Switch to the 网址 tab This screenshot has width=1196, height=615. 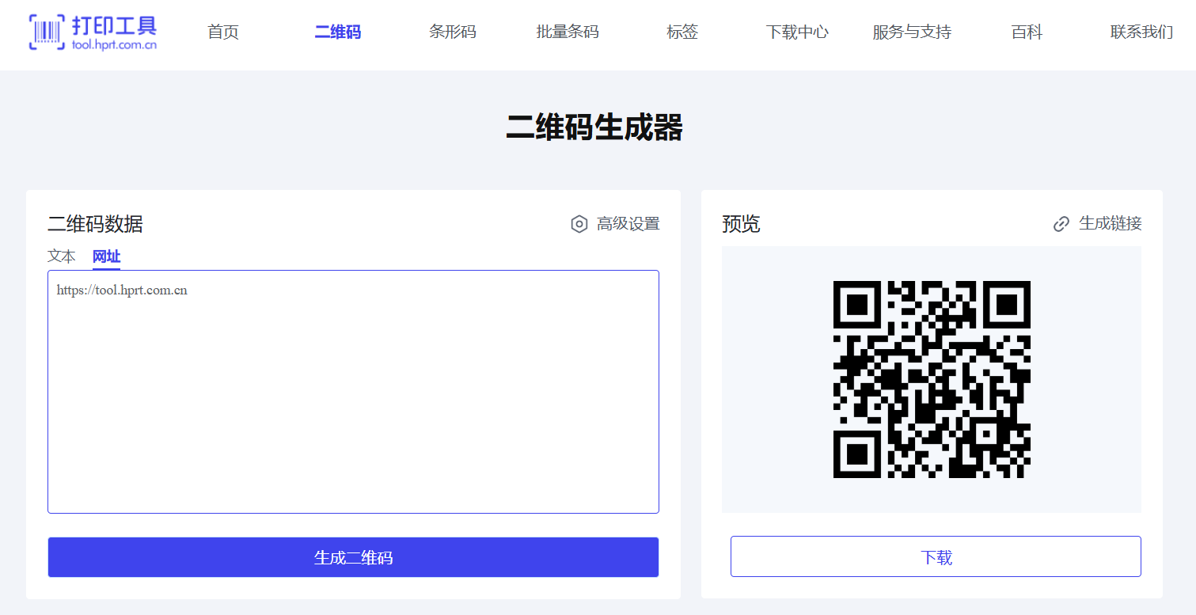[x=106, y=256]
